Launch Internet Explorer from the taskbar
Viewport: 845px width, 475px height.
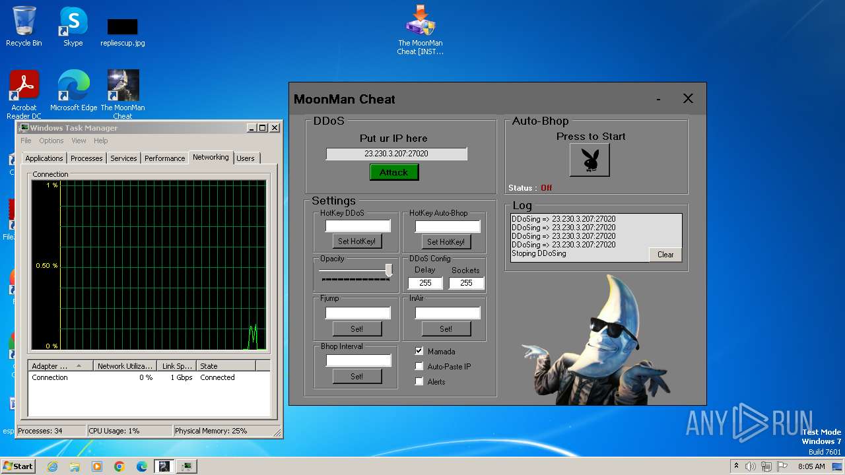click(x=52, y=466)
